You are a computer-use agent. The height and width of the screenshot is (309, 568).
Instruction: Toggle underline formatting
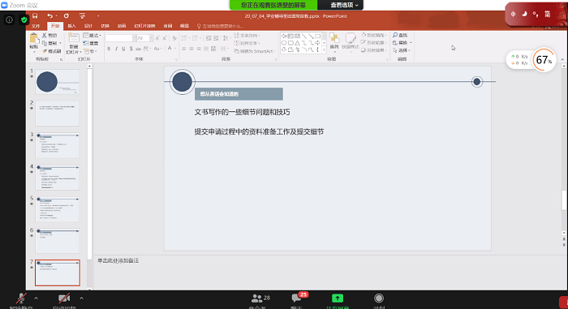[x=123, y=49]
